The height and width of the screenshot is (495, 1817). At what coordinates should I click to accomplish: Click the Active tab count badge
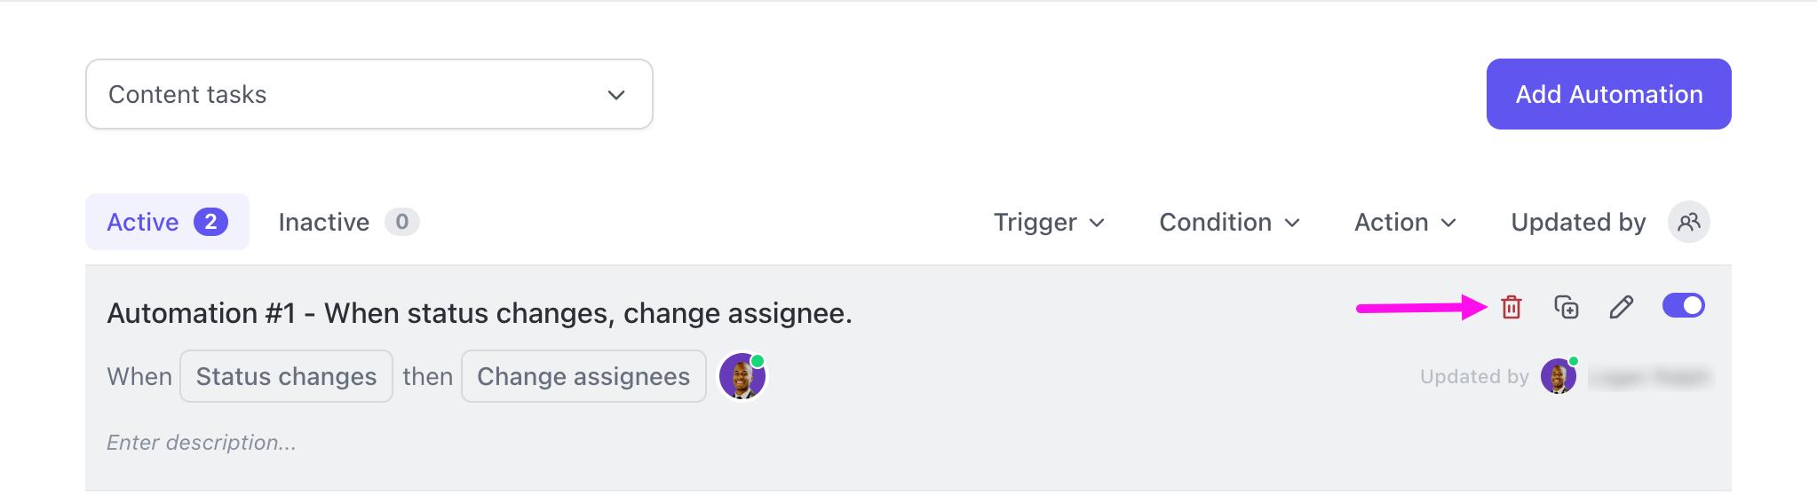[x=210, y=222]
